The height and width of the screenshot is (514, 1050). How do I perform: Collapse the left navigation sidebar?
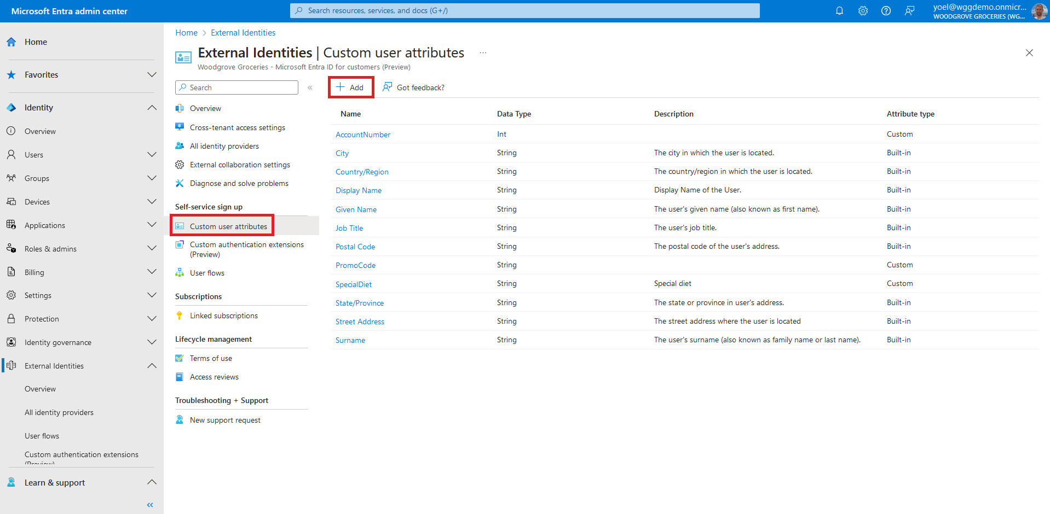pos(150,505)
